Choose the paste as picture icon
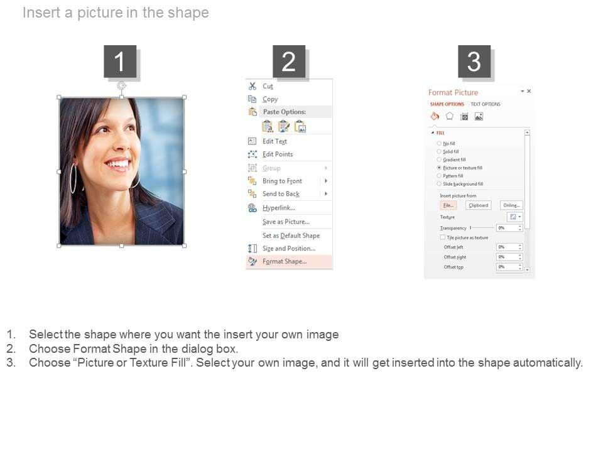Screen dimensions: 603x452 (x=300, y=126)
